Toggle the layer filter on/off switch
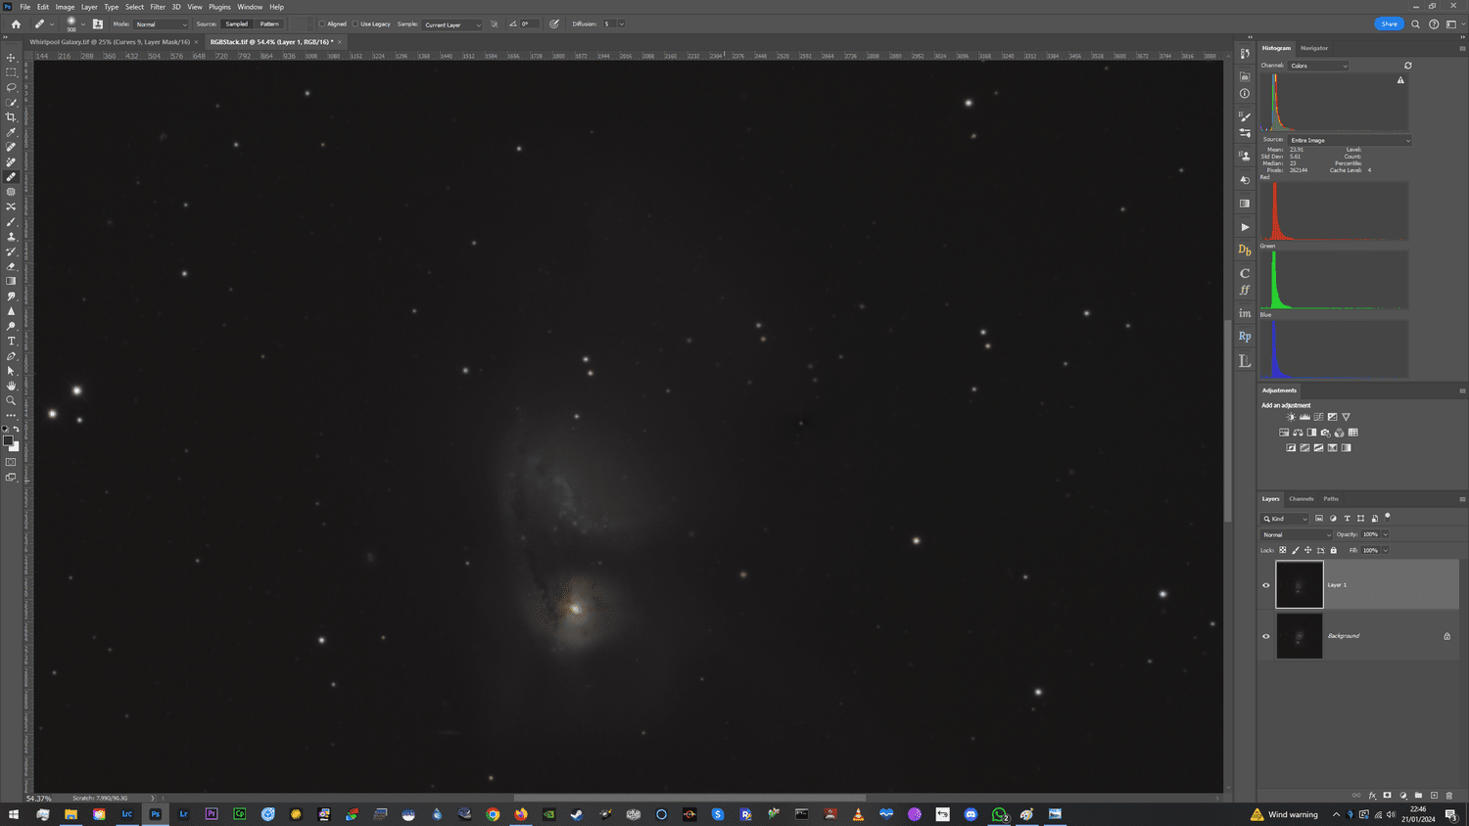Image resolution: width=1469 pixels, height=826 pixels. (1388, 517)
